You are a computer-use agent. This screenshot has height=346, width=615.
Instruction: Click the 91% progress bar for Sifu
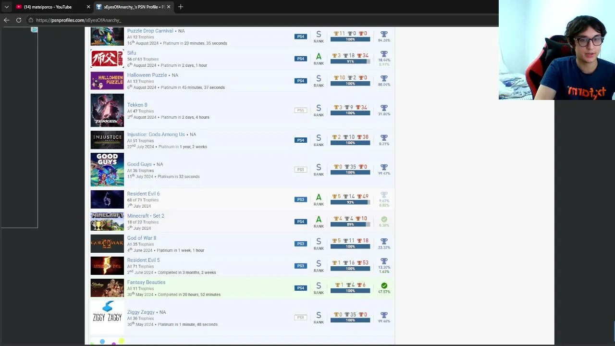(350, 62)
